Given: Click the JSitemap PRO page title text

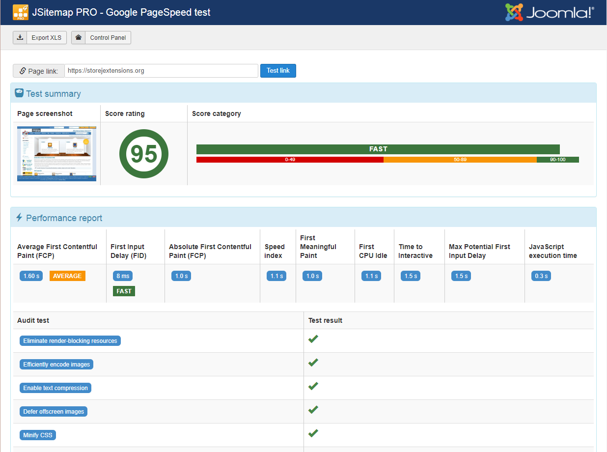Looking at the screenshot, I should (x=121, y=12).
